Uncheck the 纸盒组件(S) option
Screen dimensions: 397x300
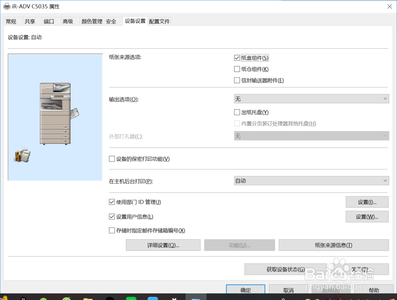(237, 58)
